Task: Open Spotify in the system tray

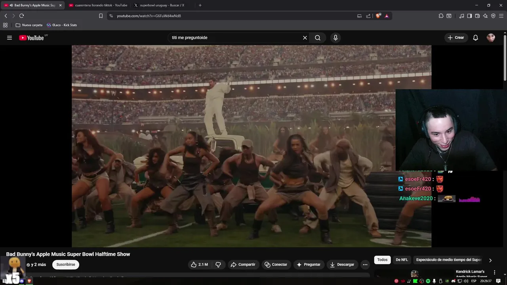Action: [428, 281]
